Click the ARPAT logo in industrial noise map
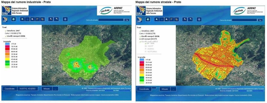This screenshot has height=103, width=267. coord(114,11)
